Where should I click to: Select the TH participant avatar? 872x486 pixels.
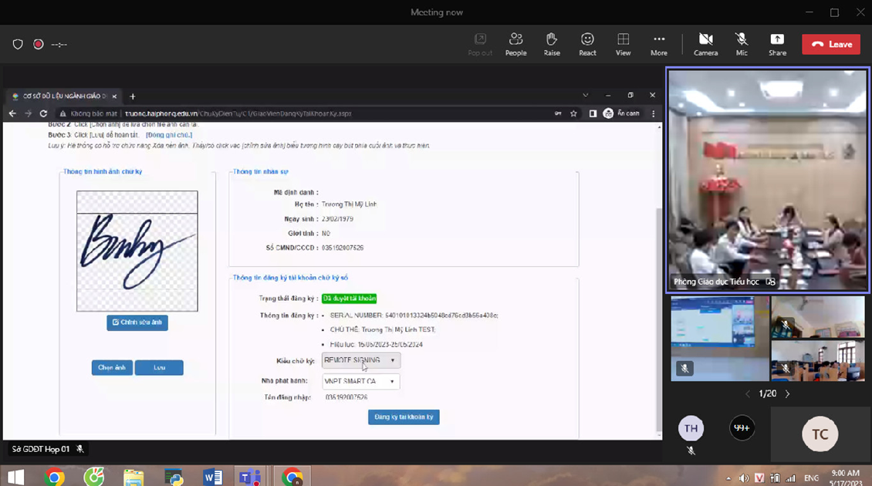[x=691, y=428]
